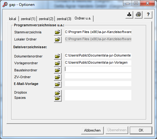Confirm with the OK button
Viewport: 157px width, 139px height.
(141, 130)
